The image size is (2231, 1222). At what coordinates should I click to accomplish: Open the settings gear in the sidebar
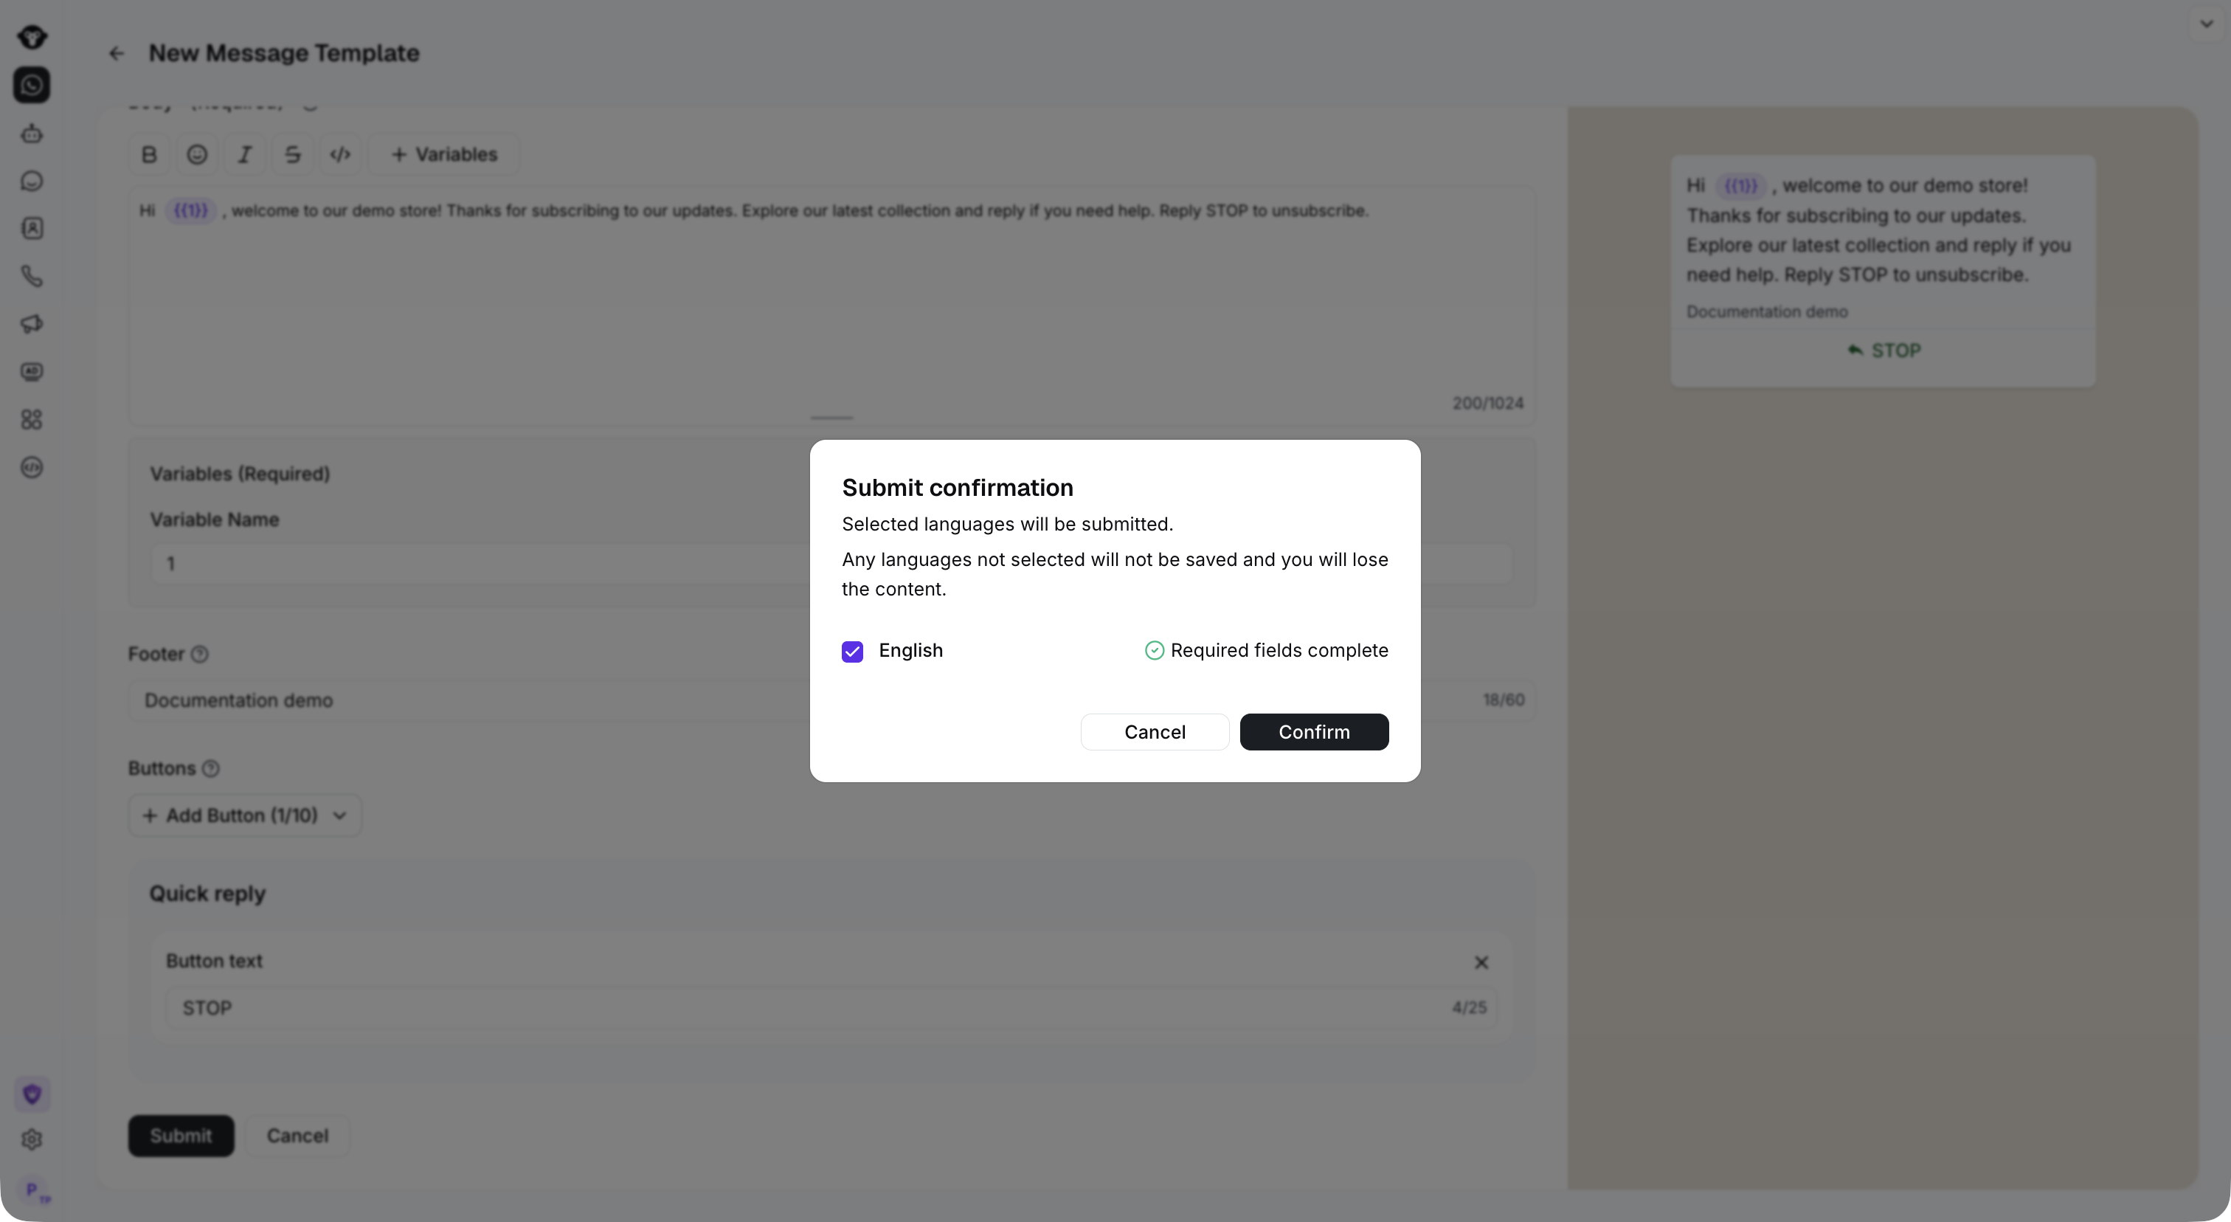pos(32,1140)
